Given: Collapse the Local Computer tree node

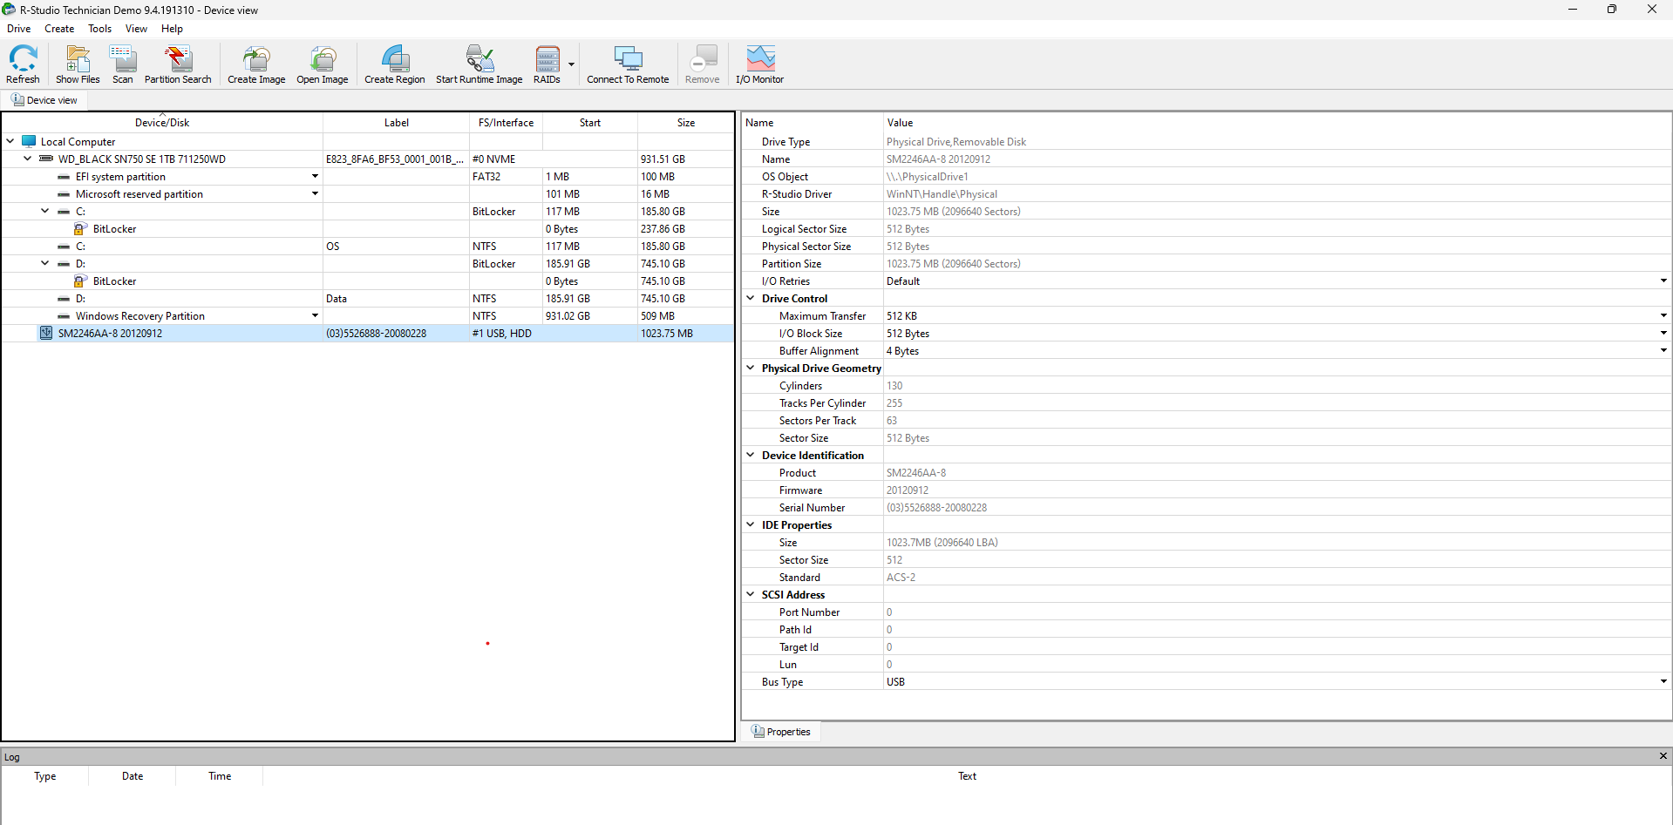Looking at the screenshot, I should [10, 141].
